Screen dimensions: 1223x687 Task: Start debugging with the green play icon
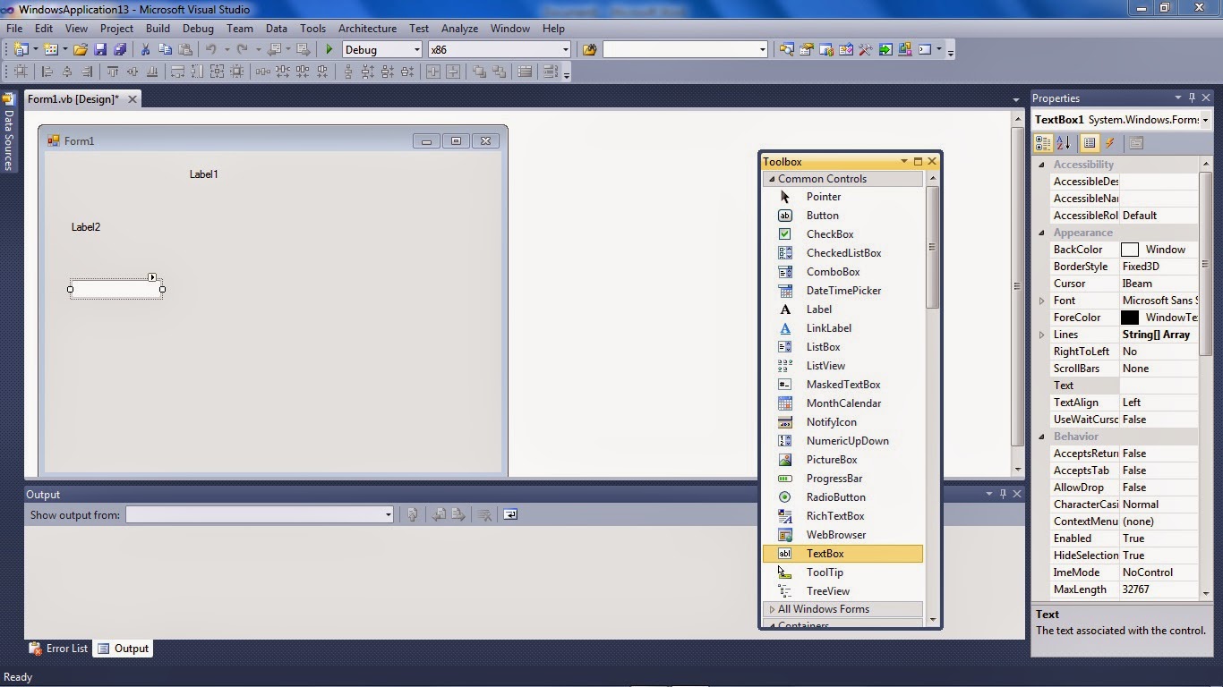[329, 49]
